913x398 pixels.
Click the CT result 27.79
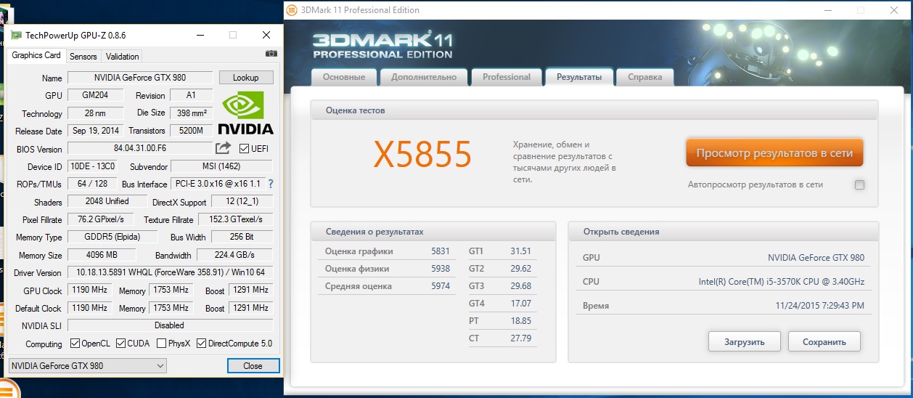tap(520, 338)
